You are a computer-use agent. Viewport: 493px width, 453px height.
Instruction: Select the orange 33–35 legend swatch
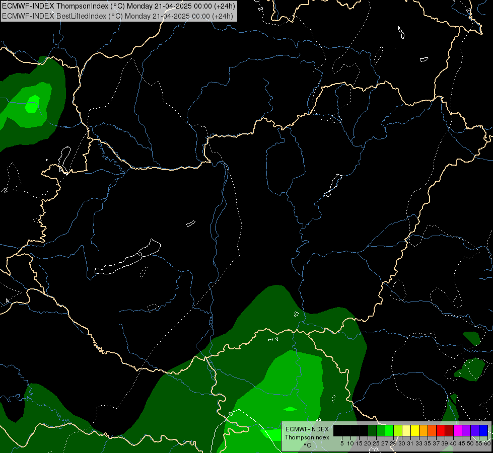pyautogui.click(x=424, y=430)
